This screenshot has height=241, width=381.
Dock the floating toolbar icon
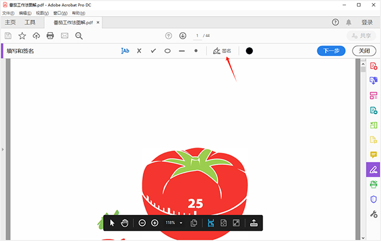tap(254, 223)
